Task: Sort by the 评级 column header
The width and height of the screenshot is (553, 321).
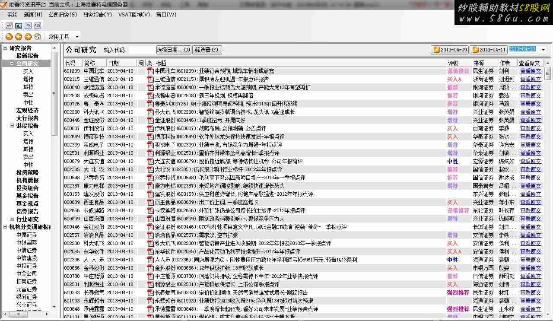Action: 458,63
